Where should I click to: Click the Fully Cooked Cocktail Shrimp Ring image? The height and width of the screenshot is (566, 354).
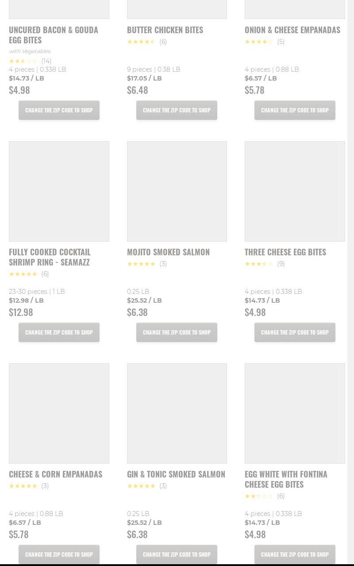click(x=59, y=191)
